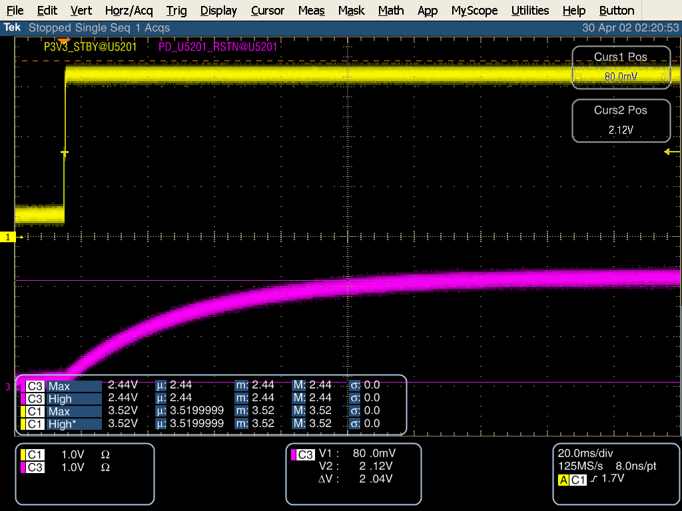The image size is (682, 511).
Task: Open the Trig menu
Action: tap(176, 11)
